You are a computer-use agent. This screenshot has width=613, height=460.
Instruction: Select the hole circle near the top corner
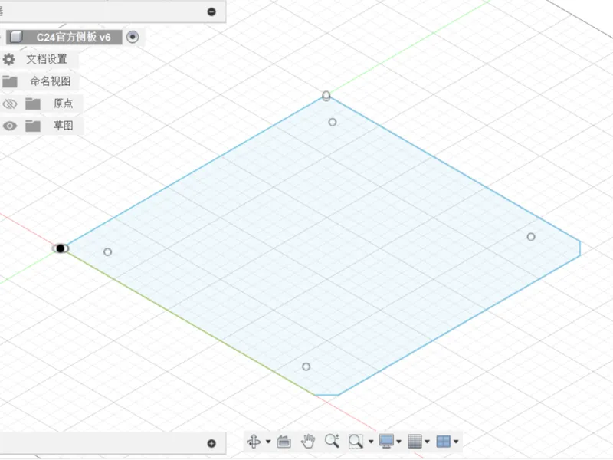pos(333,122)
